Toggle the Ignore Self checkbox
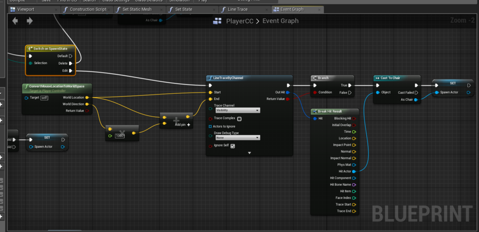479x232 pixels. pyautogui.click(x=233, y=146)
